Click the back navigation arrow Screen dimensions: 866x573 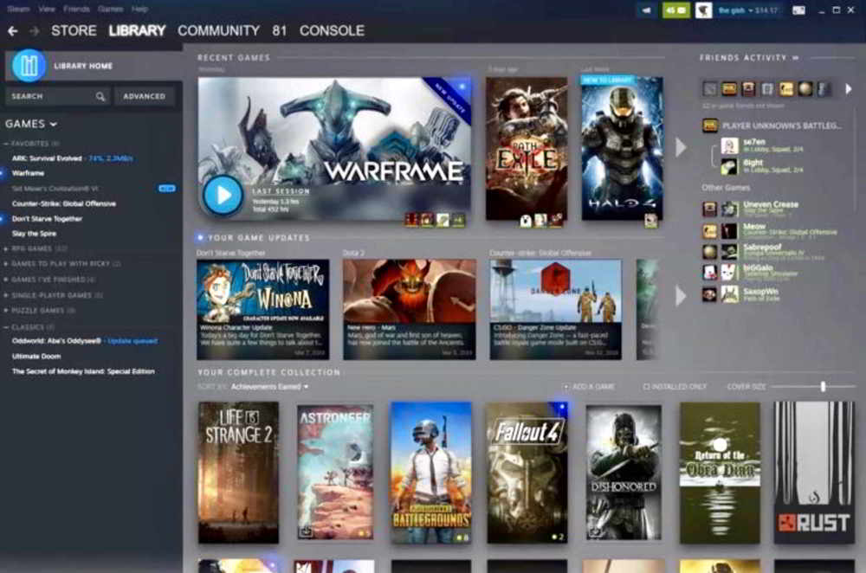point(12,31)
